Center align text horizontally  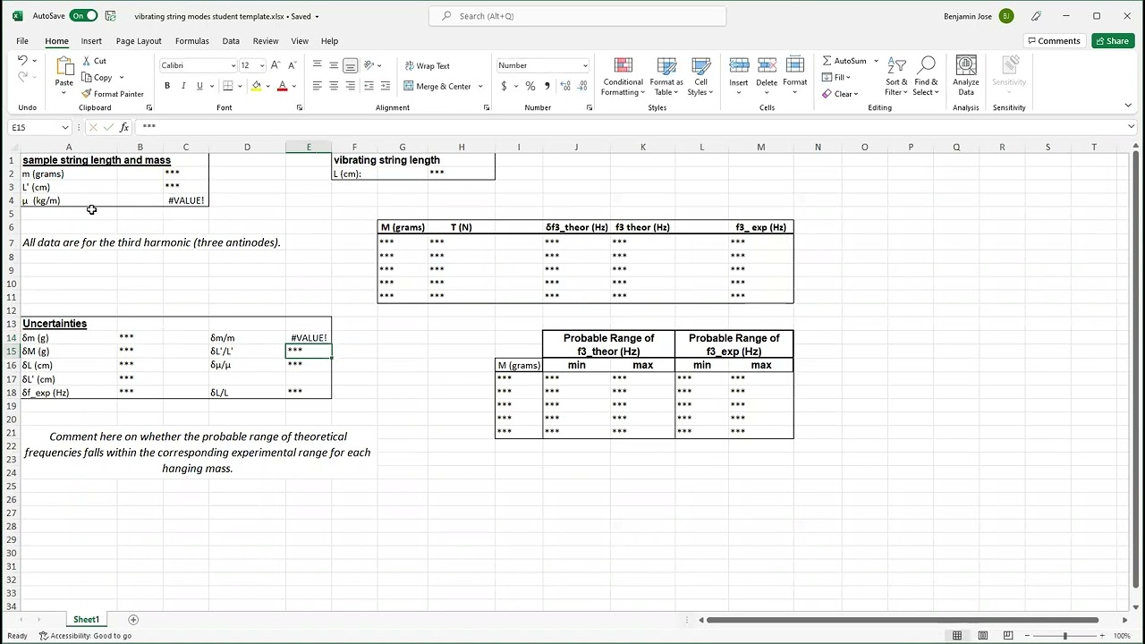(x=334, y=86)
